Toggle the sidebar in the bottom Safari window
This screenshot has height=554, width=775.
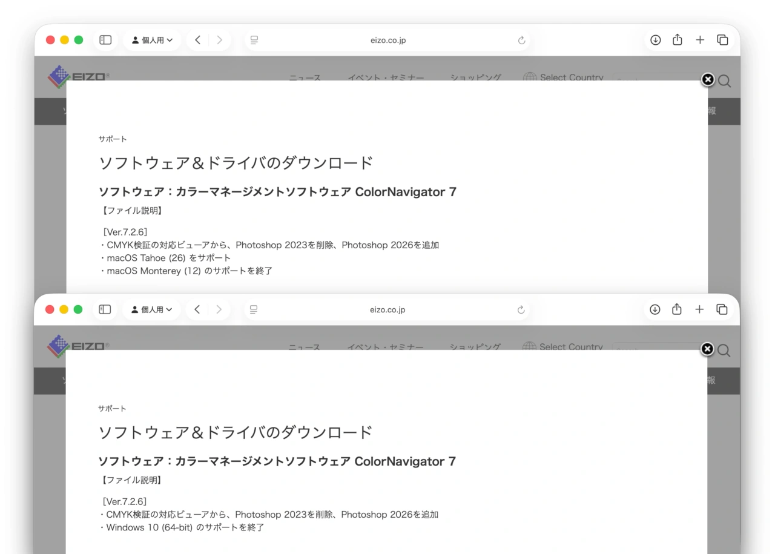click(x=105, y=309)
